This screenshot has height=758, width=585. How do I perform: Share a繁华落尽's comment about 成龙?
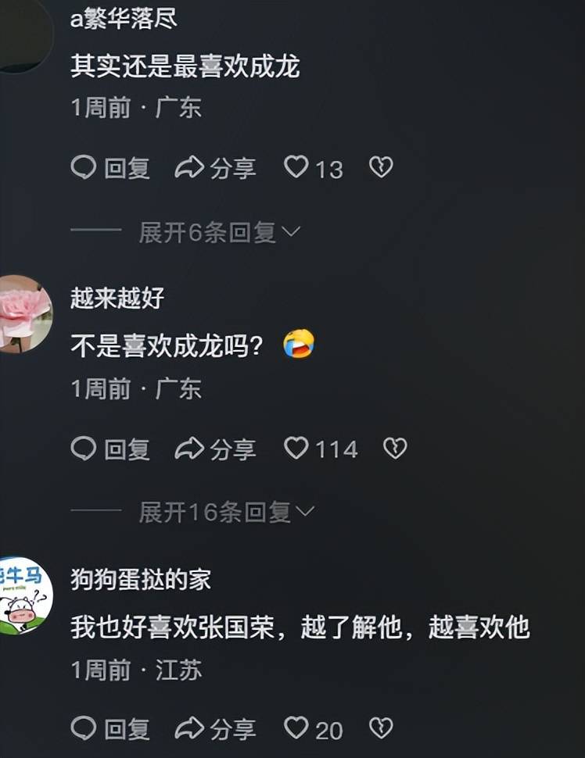[x=215, y=168]
